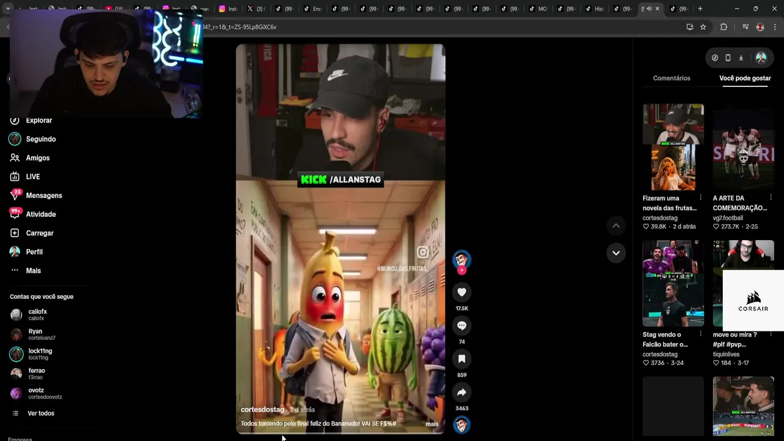This screenshot has width=784, height=441.
Task: Open Chrome tab search dropdown arrow
Action: (7, 9)
